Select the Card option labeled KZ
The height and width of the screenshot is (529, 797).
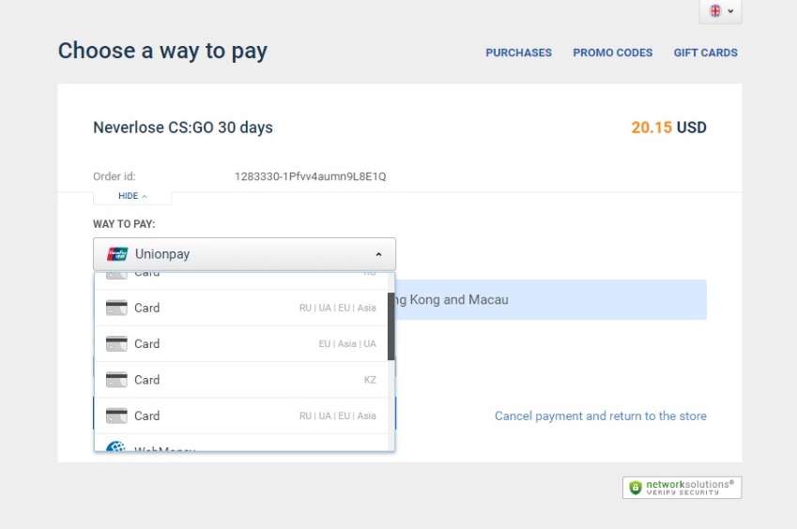pyautogui.click(x=241, y=380)
